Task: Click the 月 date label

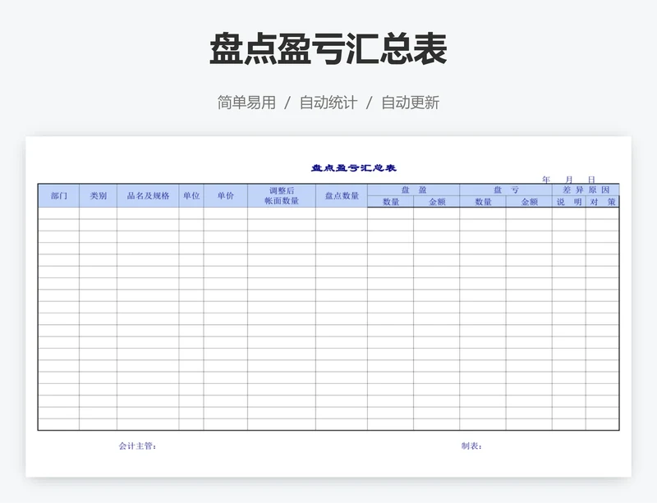Action: tap(568, 180)
